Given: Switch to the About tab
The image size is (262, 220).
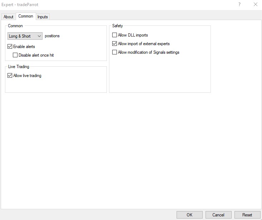Looking at the screenshot, I should click(8, 17).
